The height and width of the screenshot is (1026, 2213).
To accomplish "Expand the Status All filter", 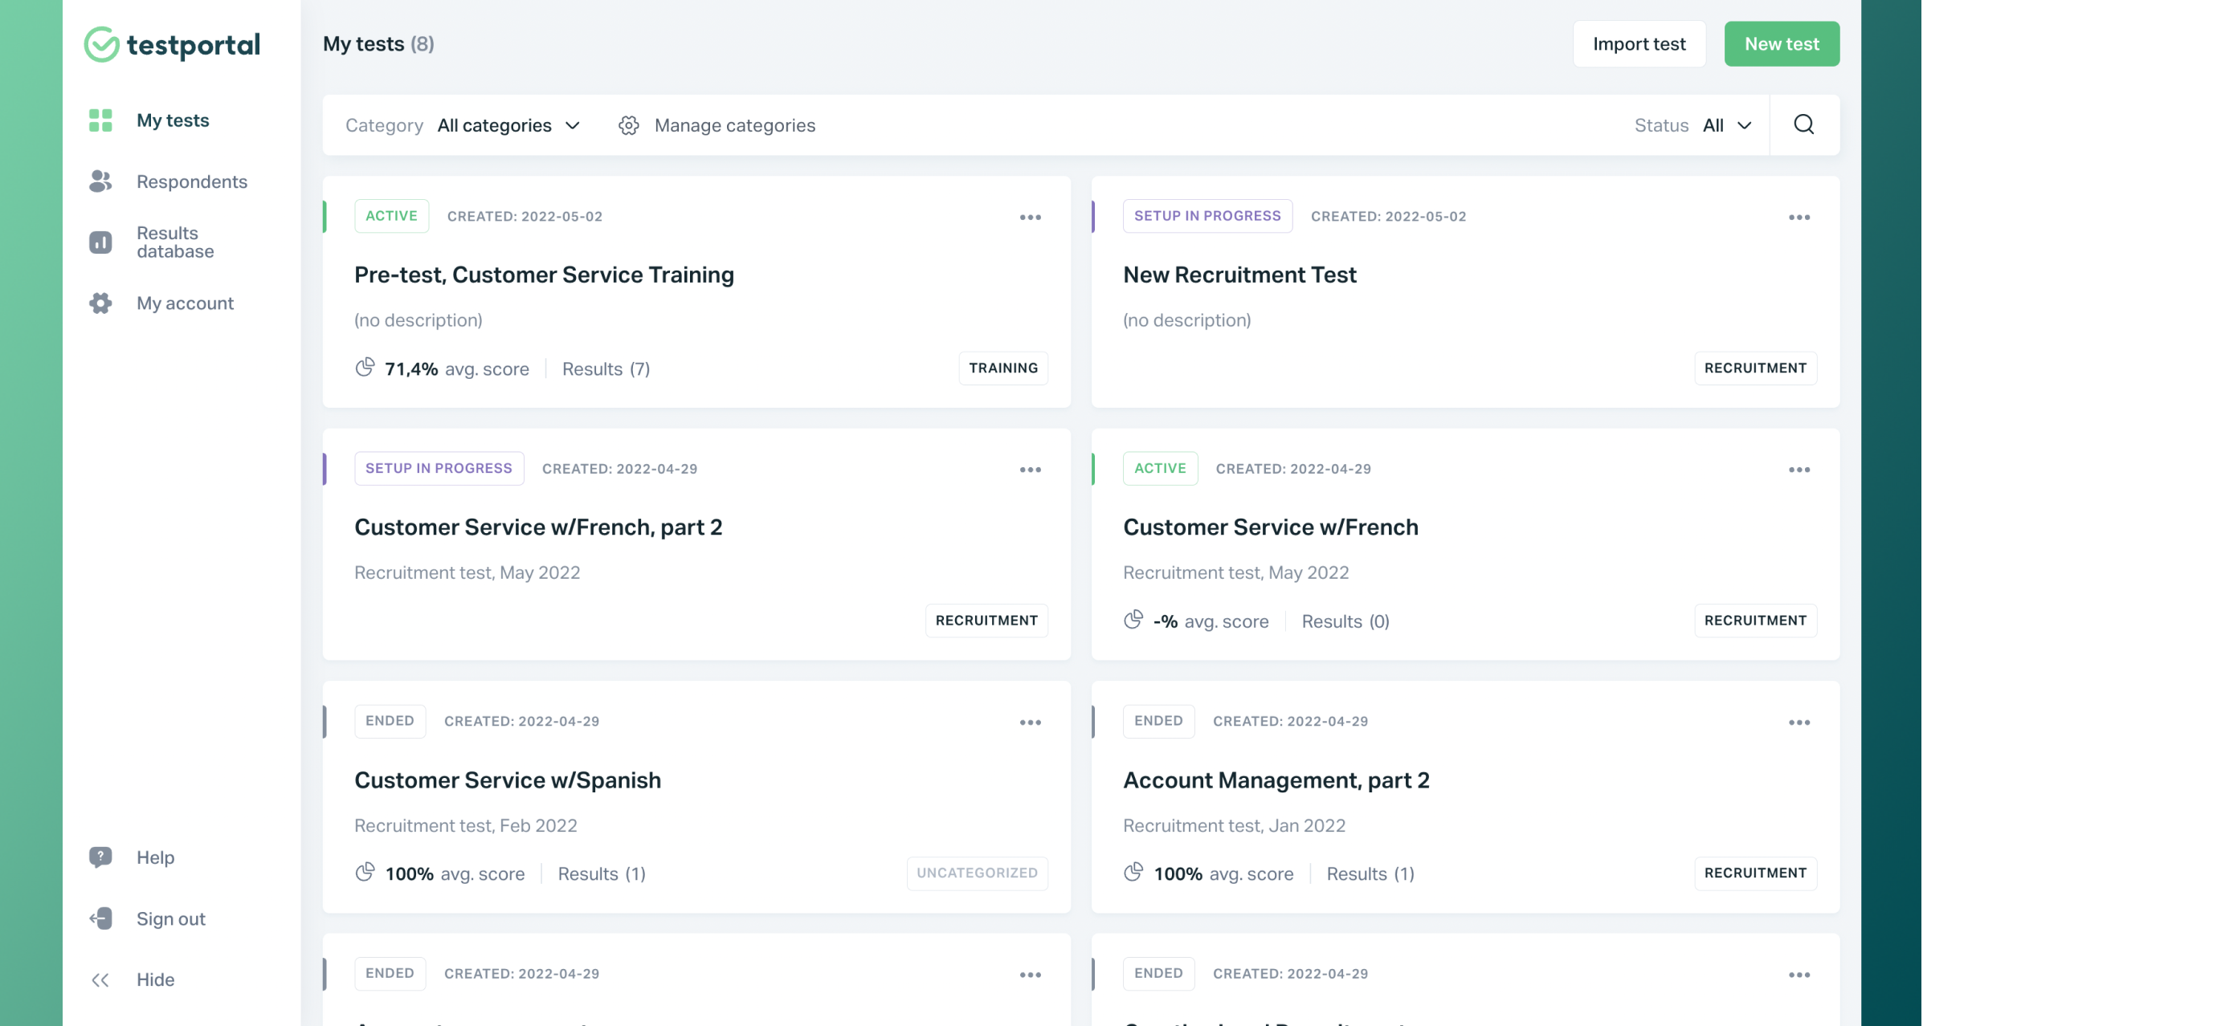I will point(1727,125).
